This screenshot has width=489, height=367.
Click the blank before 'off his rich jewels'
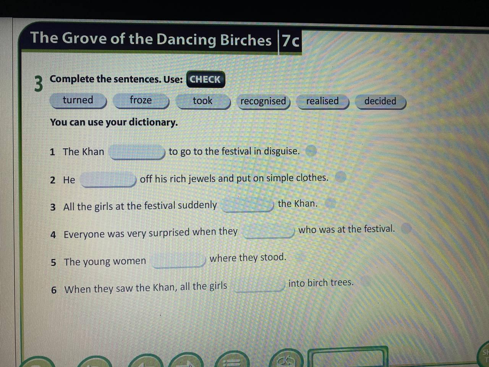(108, 180)
